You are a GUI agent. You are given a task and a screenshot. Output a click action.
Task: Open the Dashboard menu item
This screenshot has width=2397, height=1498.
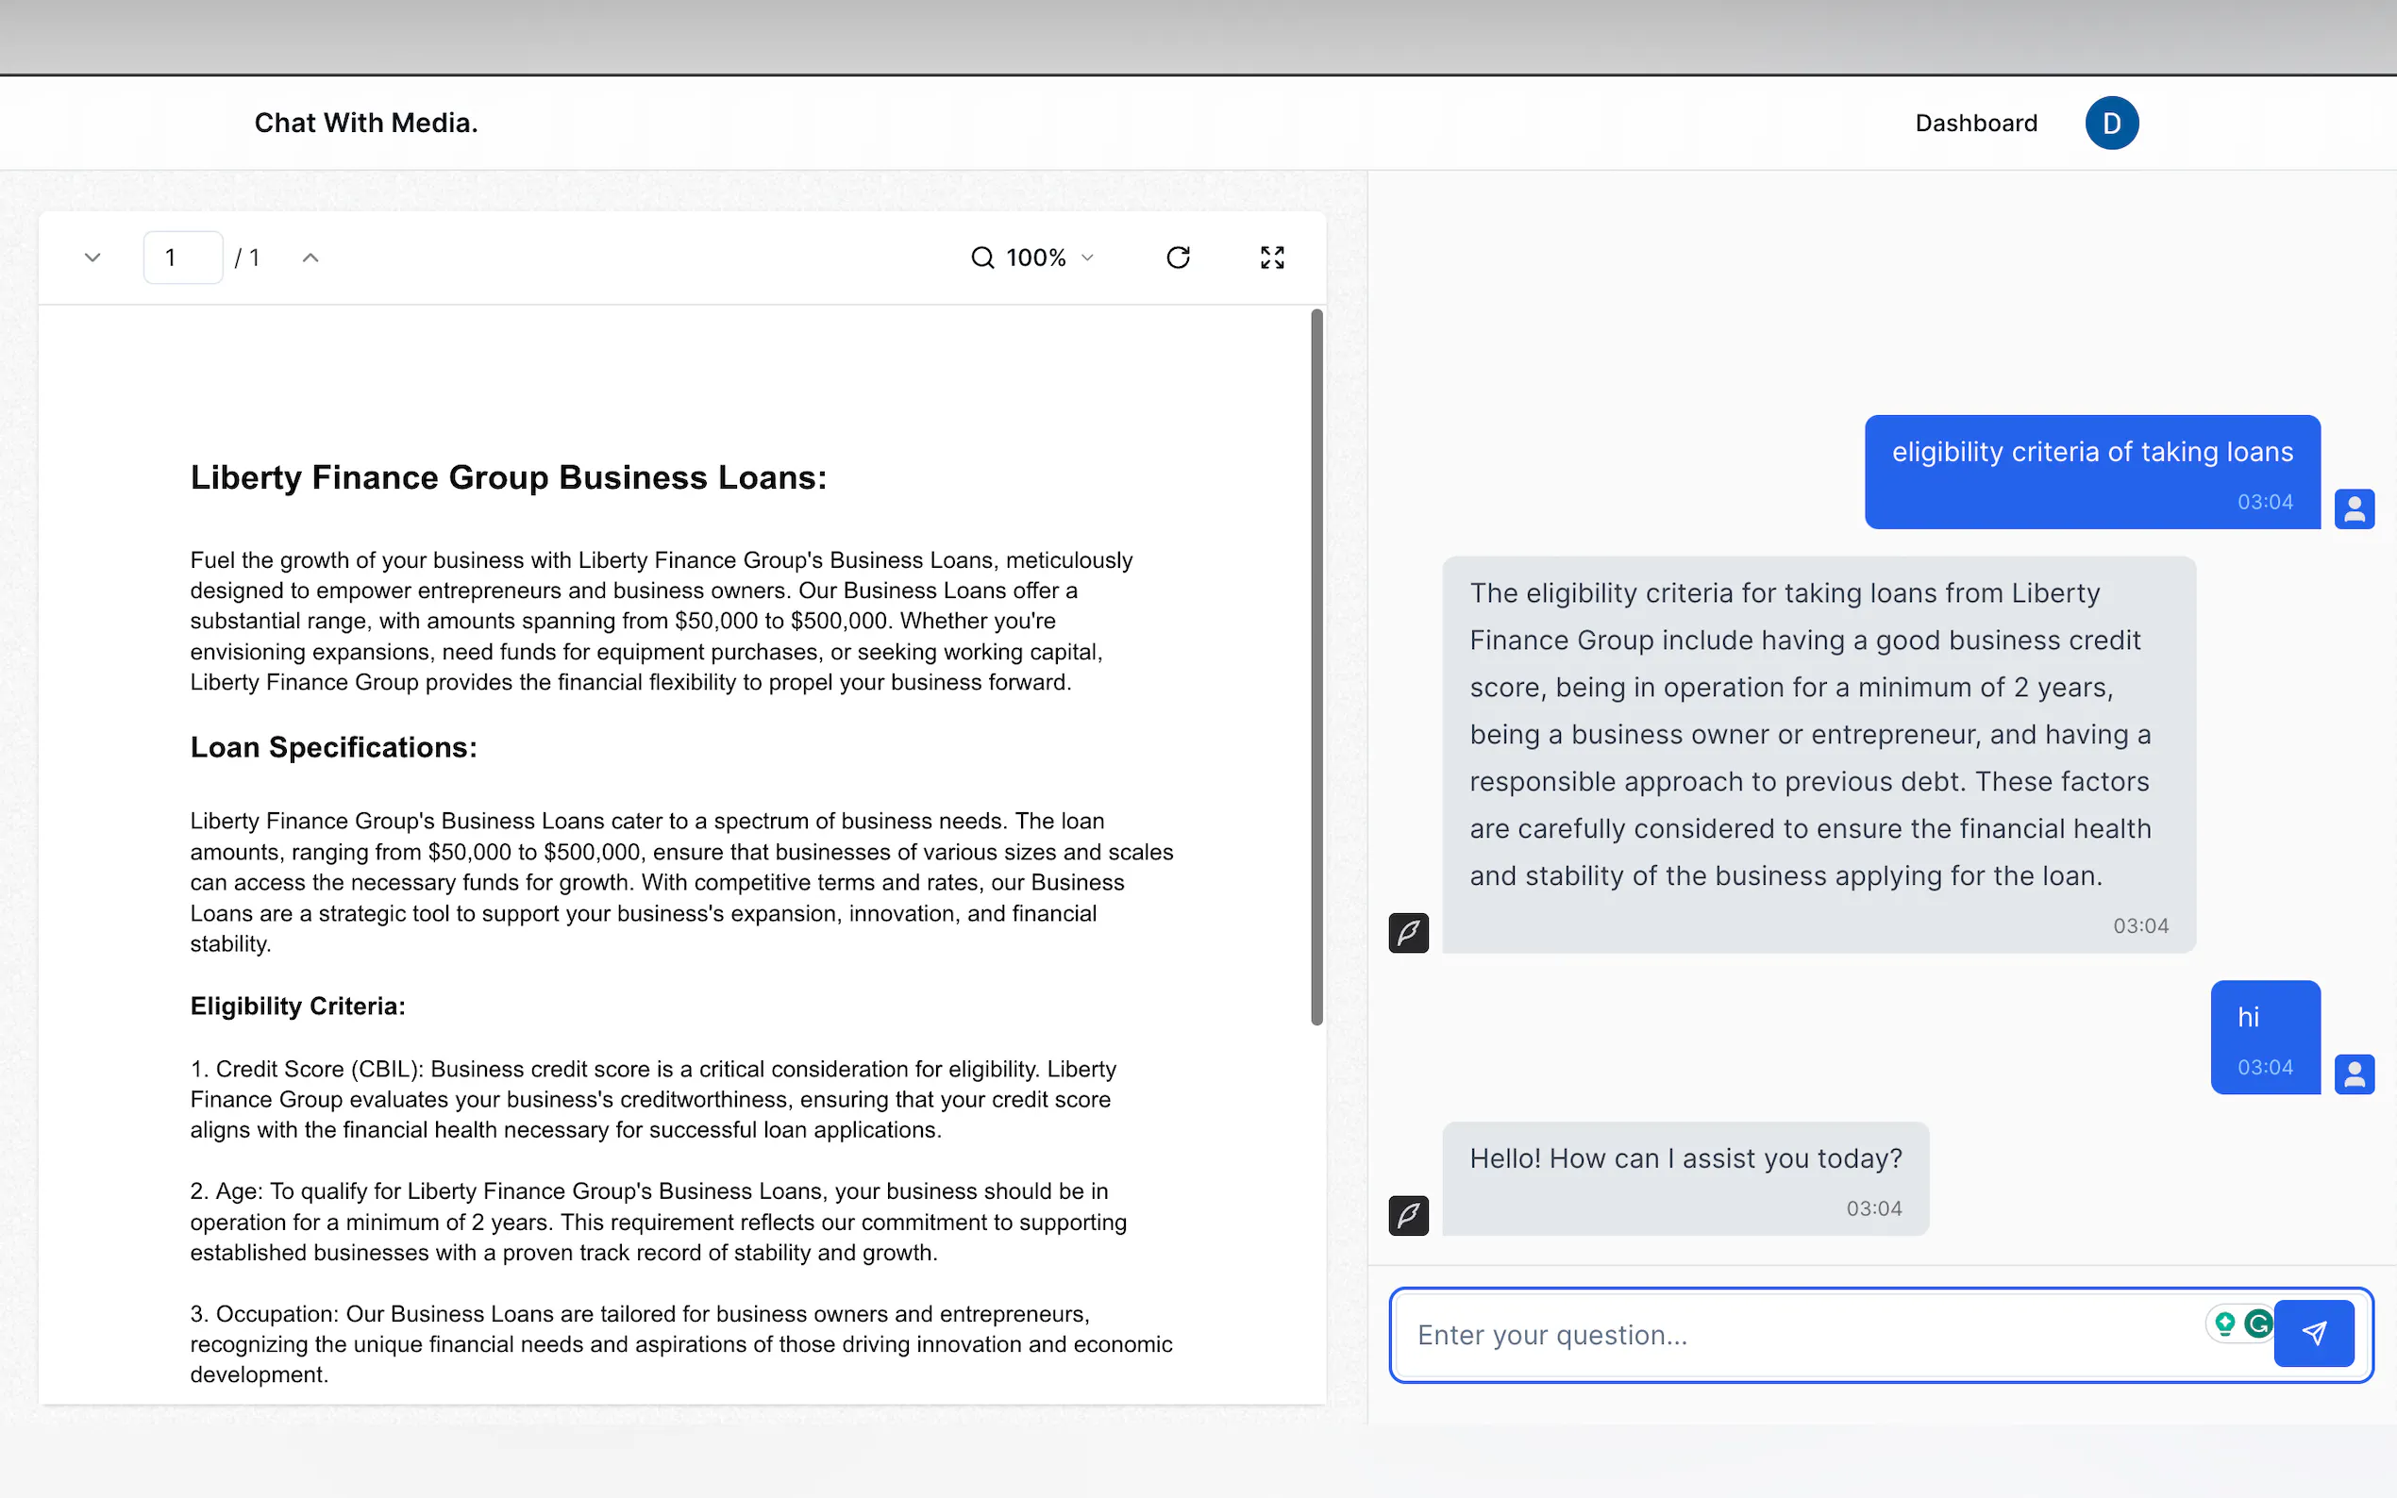(1975, 122)
